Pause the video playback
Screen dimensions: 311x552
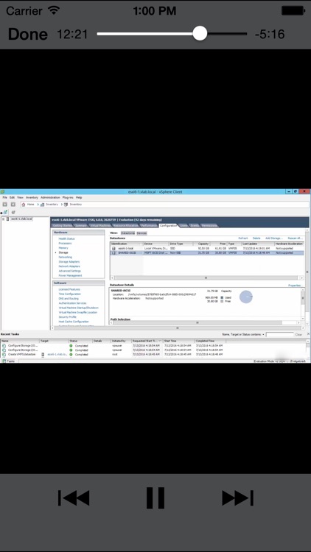click(x=155, y=498)
